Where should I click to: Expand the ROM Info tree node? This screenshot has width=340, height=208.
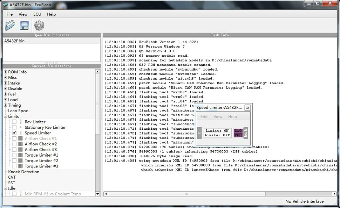6,72
